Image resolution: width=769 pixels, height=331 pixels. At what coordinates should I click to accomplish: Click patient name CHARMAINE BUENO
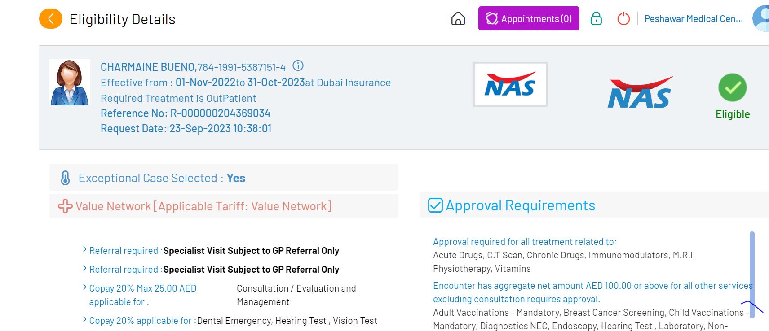[x=147, y=67]
